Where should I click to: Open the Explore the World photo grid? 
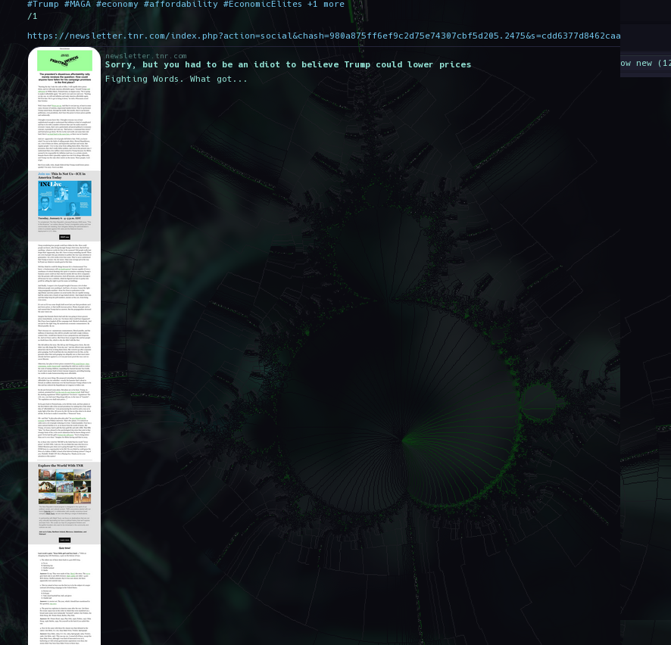coord(64,487)
